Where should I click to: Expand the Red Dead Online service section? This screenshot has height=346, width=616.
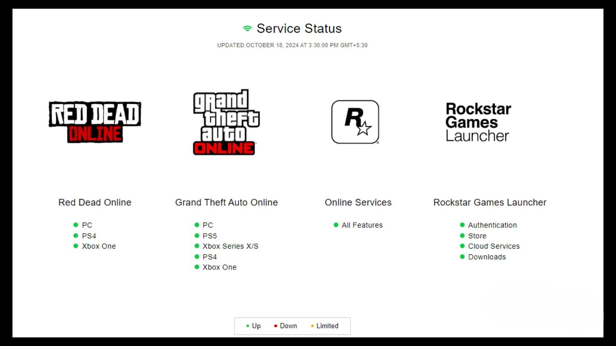click(x=95, y=202)
